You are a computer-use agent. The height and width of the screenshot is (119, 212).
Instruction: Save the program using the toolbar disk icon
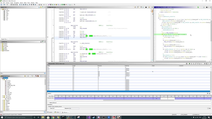click(1, 4)
